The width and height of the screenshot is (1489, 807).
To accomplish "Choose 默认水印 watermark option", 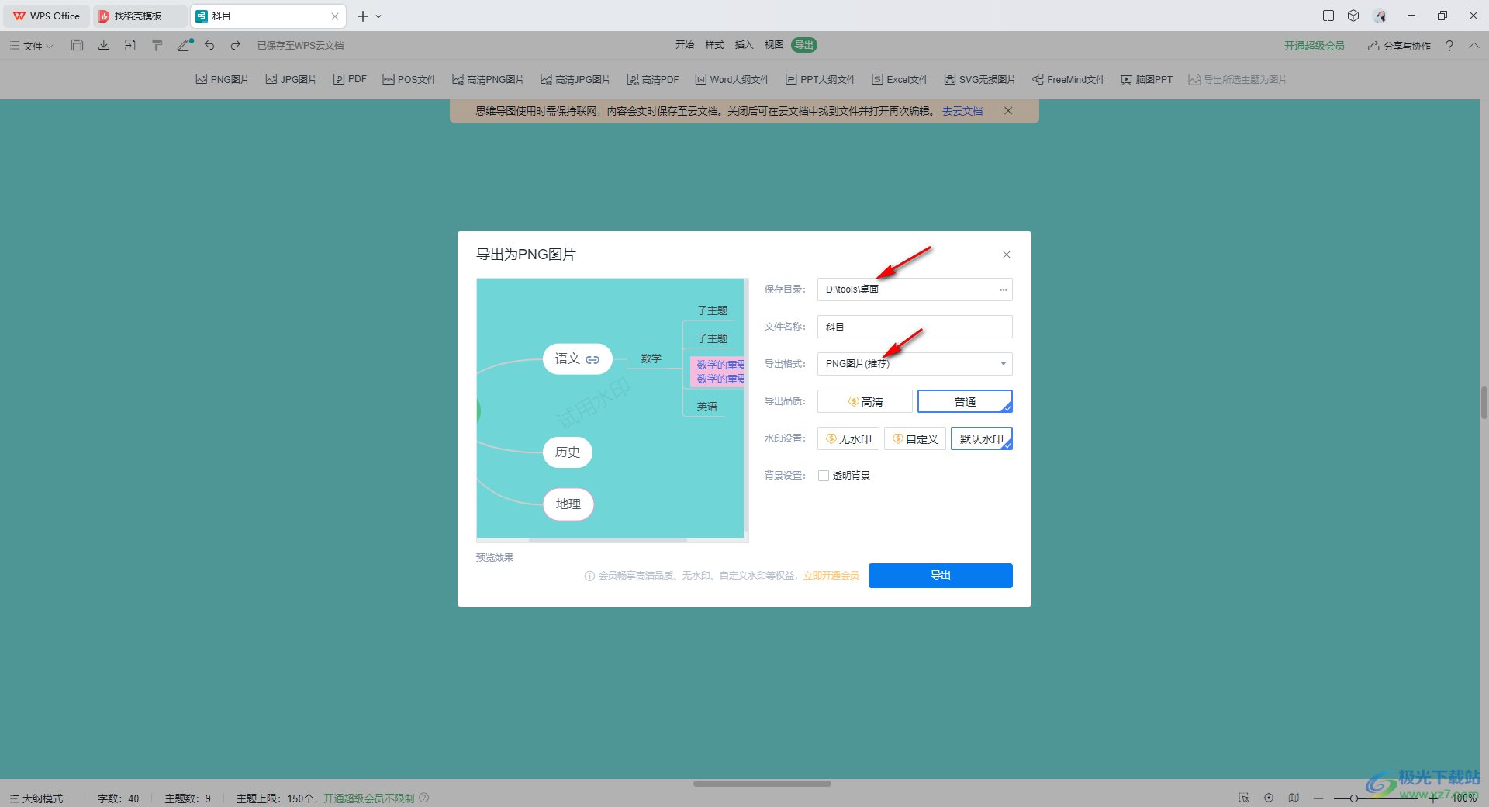I will tap(982, 438).
